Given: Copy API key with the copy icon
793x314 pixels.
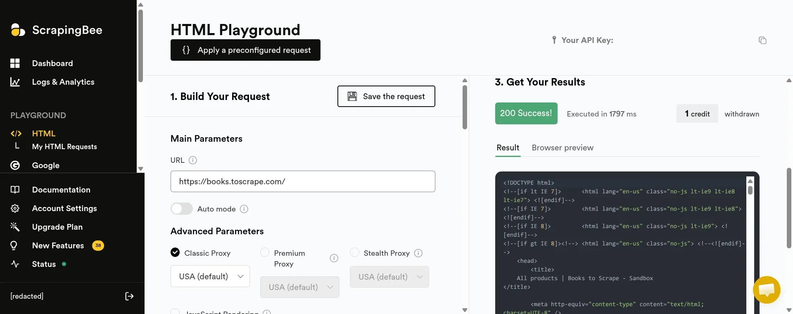Looking at the screenshot, I should coord(762,40).
